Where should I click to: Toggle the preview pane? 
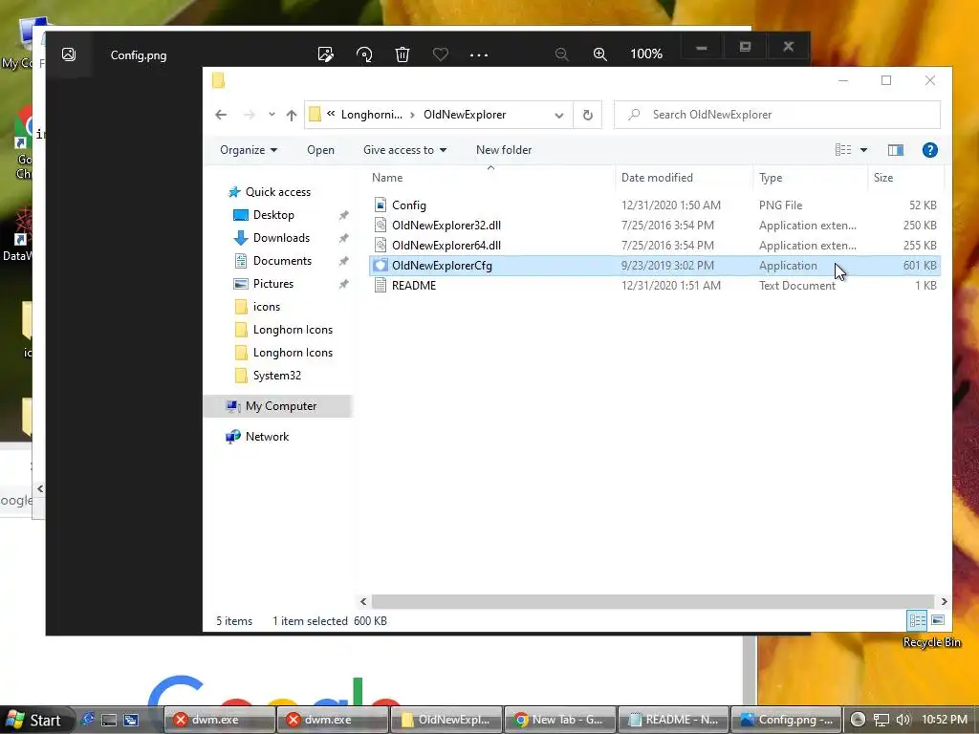(895, 150)
